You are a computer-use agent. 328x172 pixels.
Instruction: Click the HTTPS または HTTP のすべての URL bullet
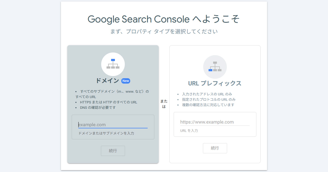click(109, 102)
